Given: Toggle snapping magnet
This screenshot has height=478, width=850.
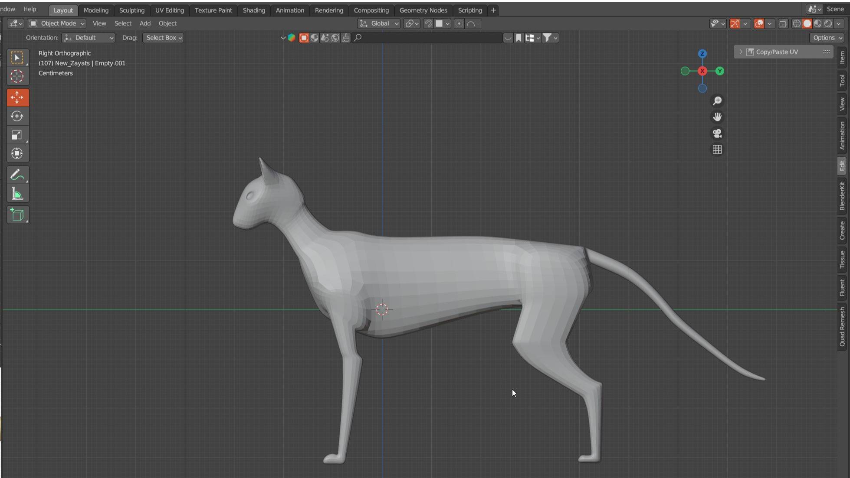Looking at the screenshot, I should click(428, 23).
